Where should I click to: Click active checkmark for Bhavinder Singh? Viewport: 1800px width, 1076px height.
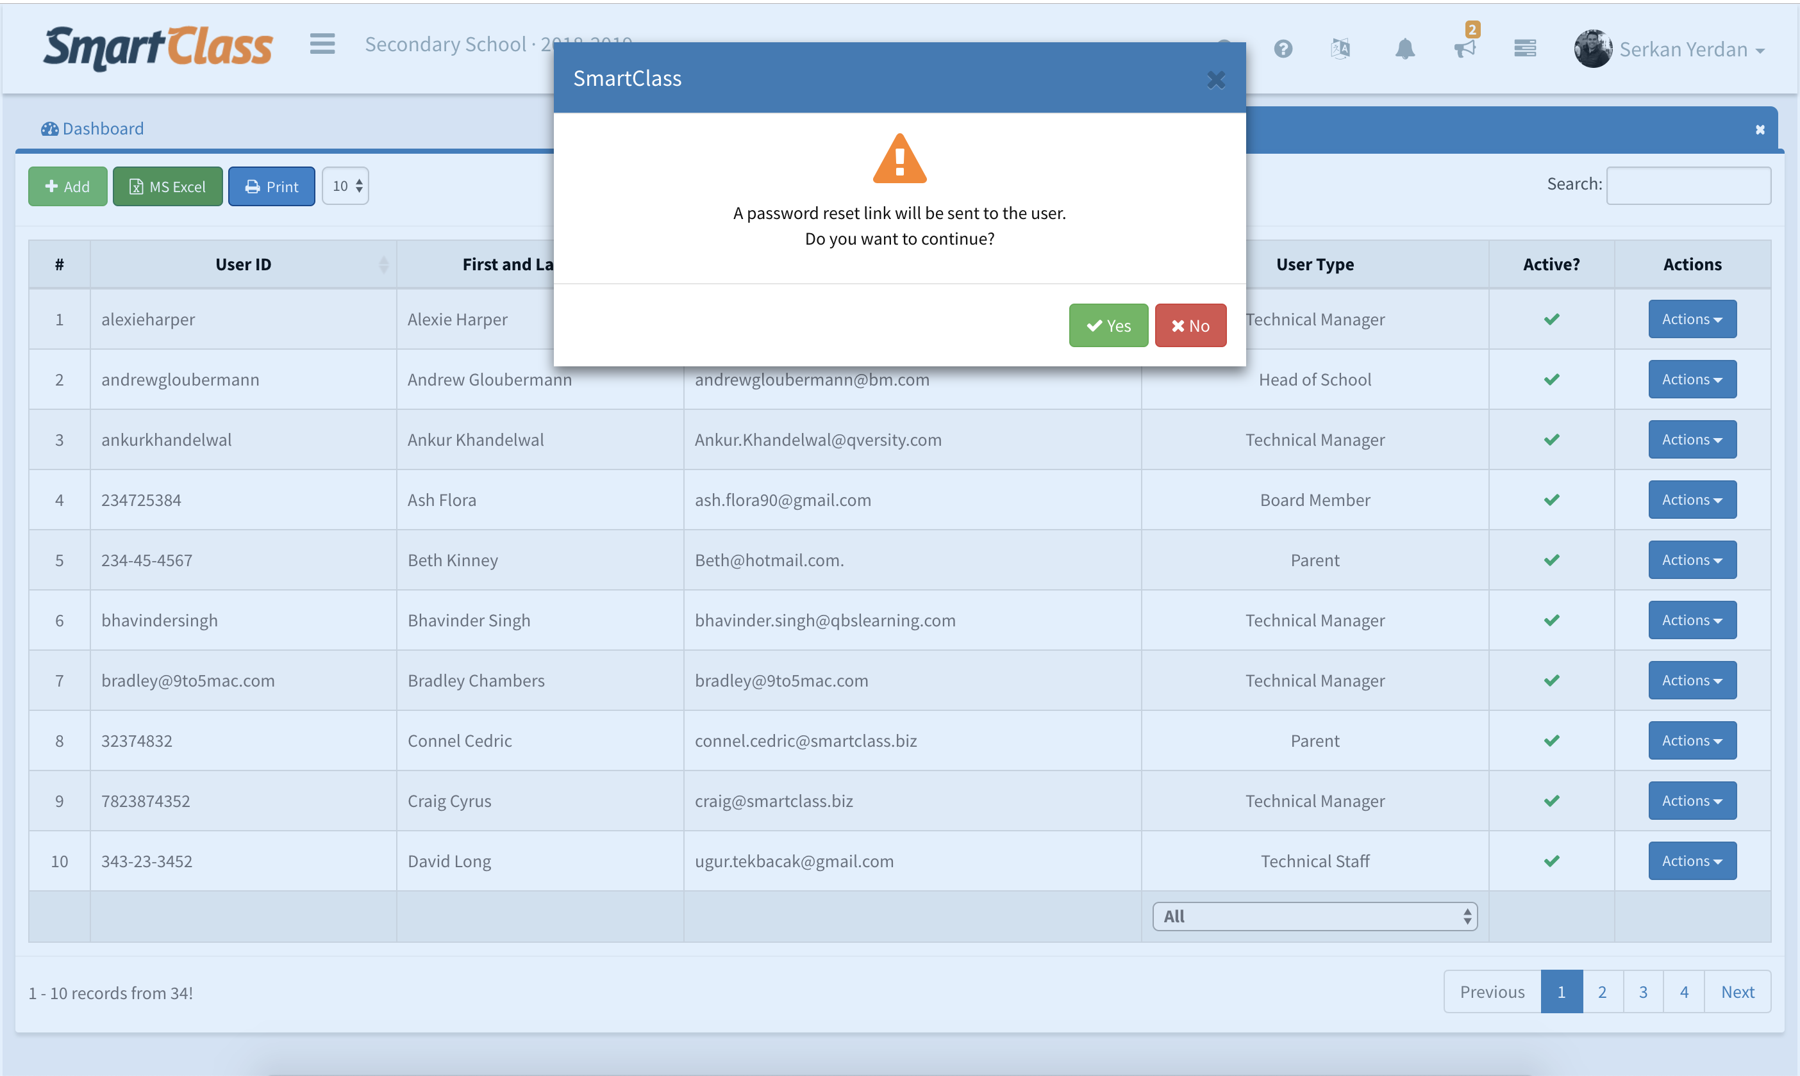[x=1551, y=620]
